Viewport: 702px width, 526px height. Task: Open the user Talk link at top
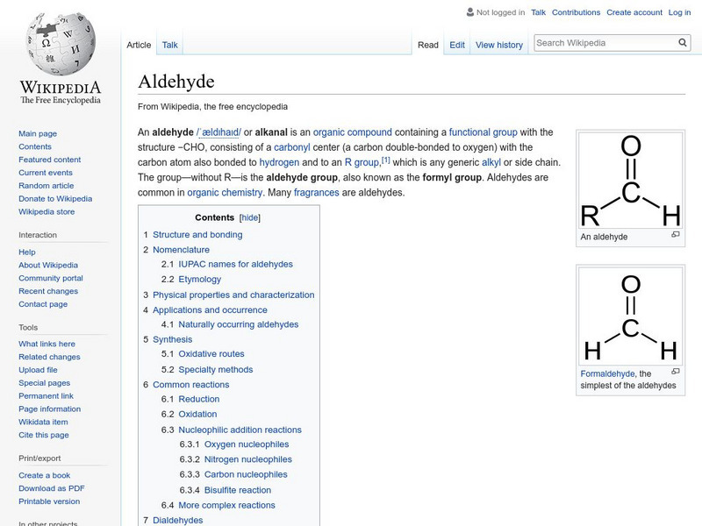[x=538, y=12]
